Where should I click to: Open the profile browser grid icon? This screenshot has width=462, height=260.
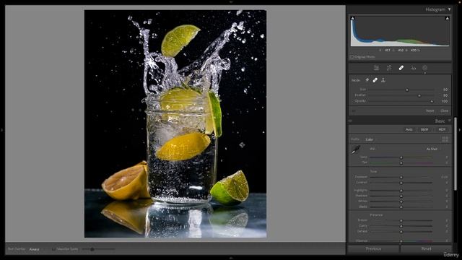point(445,139)
